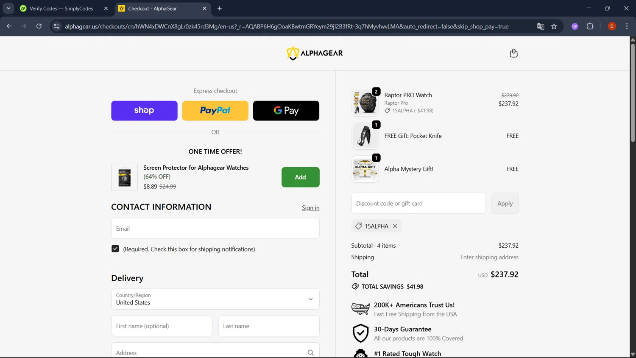View site information icon in address bar

pyautogui.click(x=56, y=26)
